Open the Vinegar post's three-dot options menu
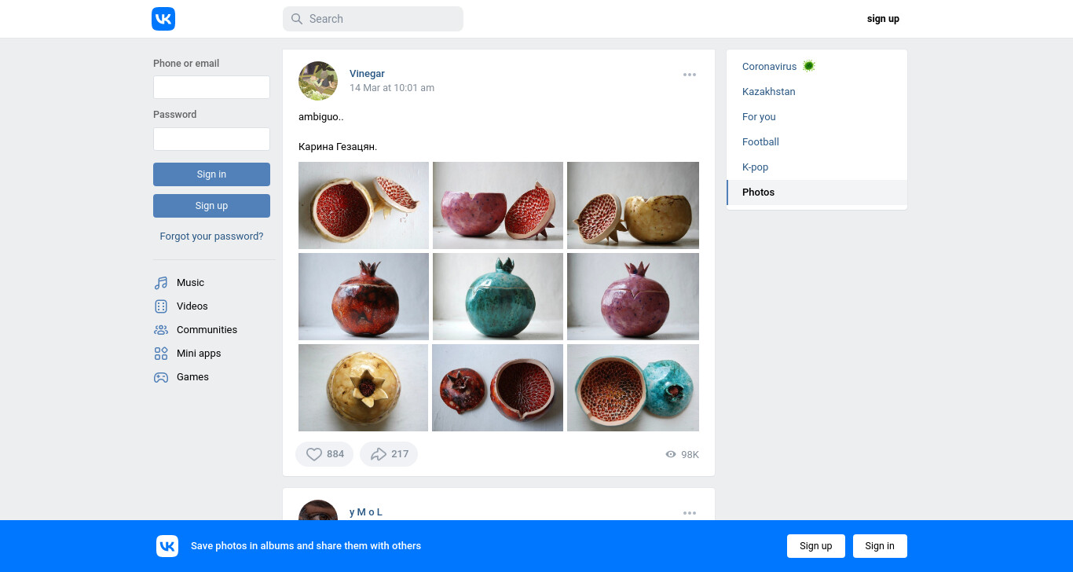Viewport: 1073px width, 572px height. click(x=690, y=75)
